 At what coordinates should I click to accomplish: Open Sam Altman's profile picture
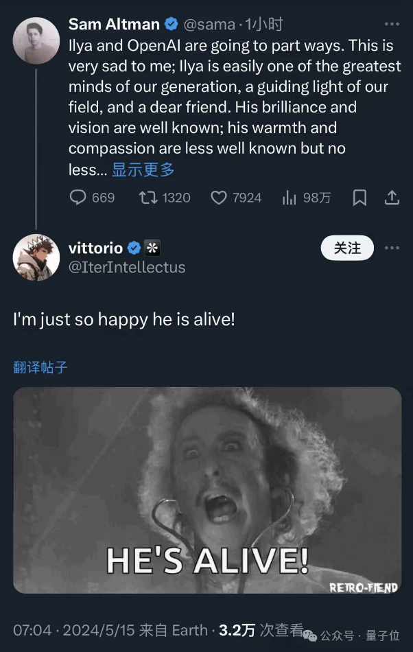coord(36,40)
